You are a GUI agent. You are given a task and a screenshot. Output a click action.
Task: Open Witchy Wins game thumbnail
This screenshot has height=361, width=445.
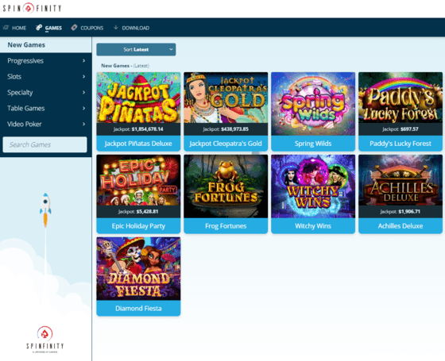313,186
